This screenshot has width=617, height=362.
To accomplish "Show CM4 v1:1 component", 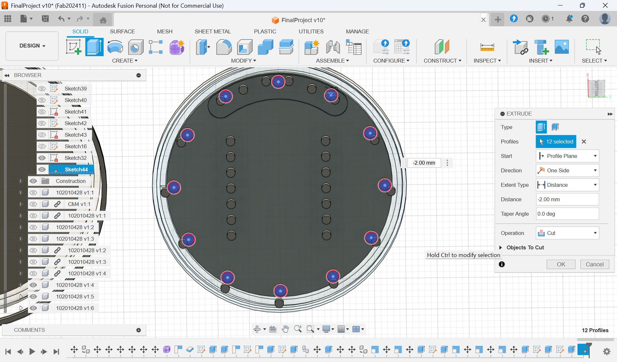I will 33,204.
